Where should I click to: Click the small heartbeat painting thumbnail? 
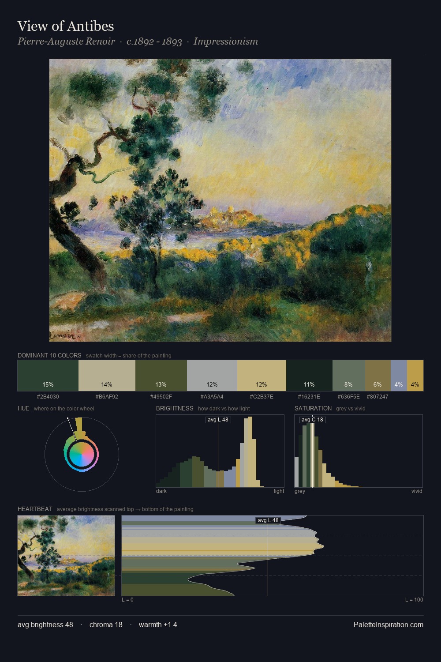click(x=66, y=556)
